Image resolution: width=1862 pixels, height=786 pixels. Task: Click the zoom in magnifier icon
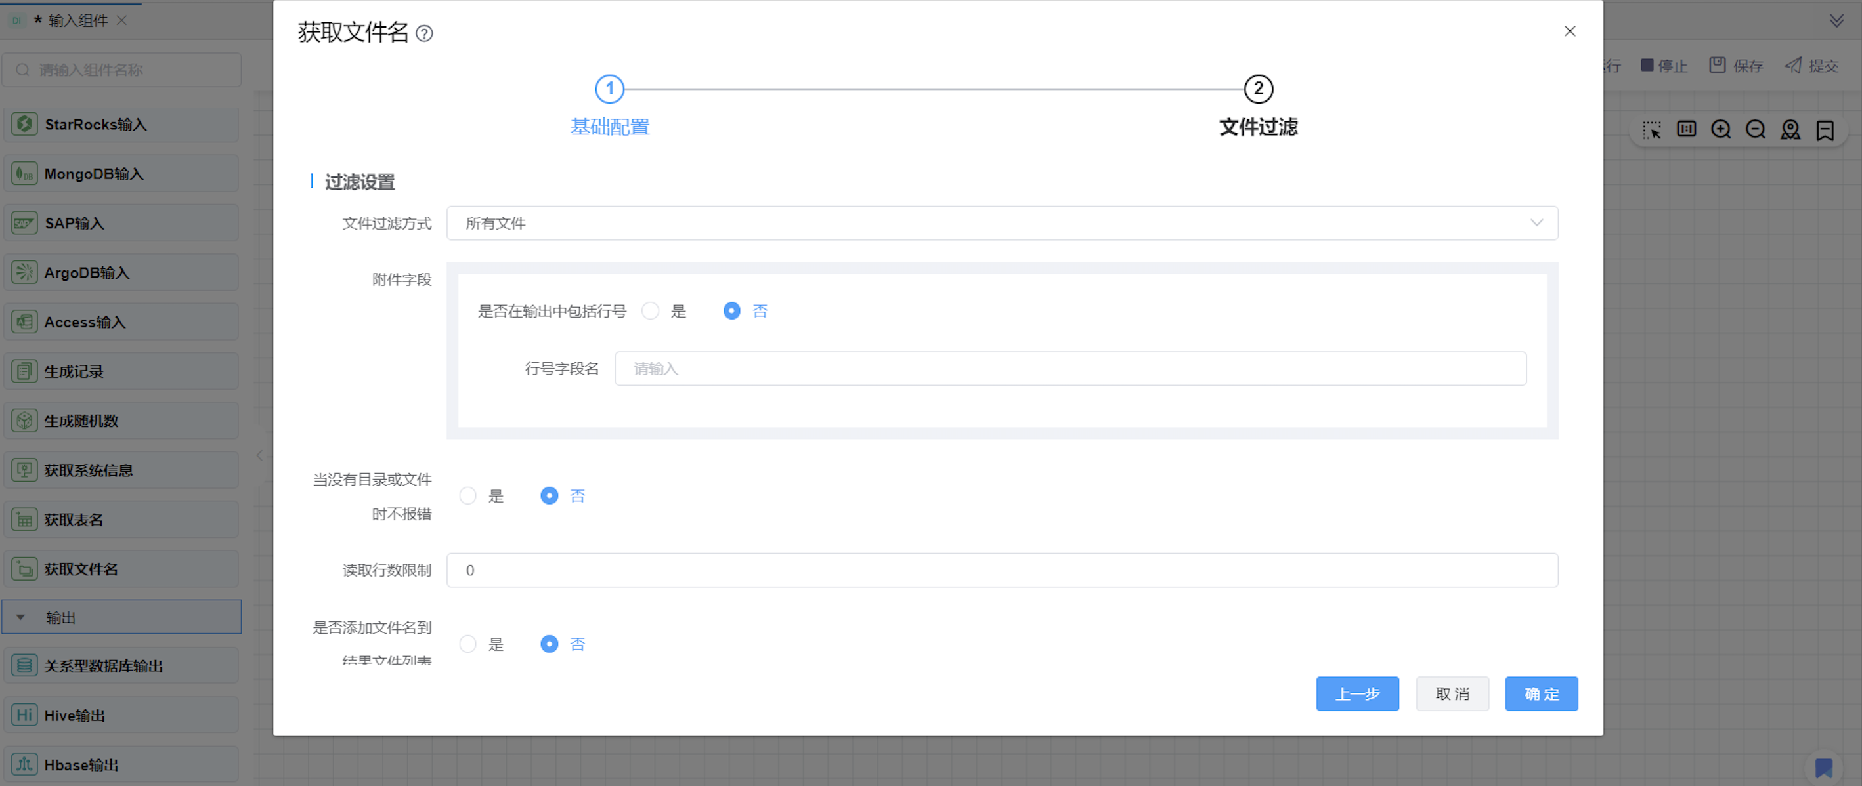tap(1720, 129)
